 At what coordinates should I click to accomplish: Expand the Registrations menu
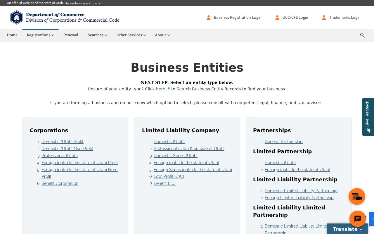(x=40, y=35)
